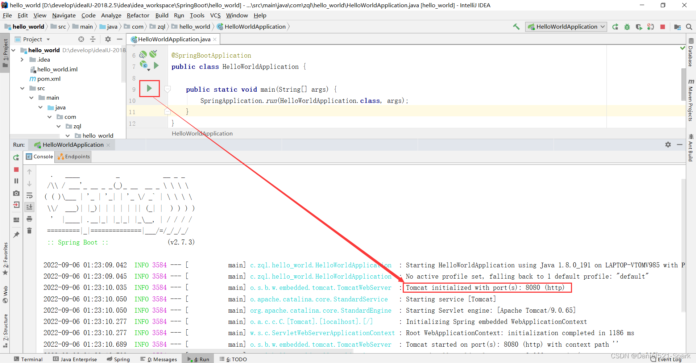Click the Debug bug icon in the toolbar
This screenshot has height=363, width=696.
[x=627, y=27]
